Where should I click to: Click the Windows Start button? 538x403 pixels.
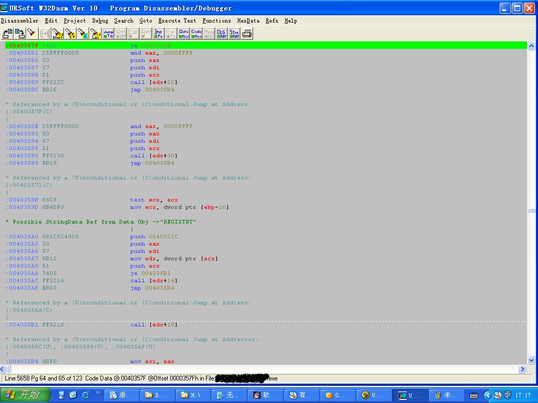tap(25, 395)
